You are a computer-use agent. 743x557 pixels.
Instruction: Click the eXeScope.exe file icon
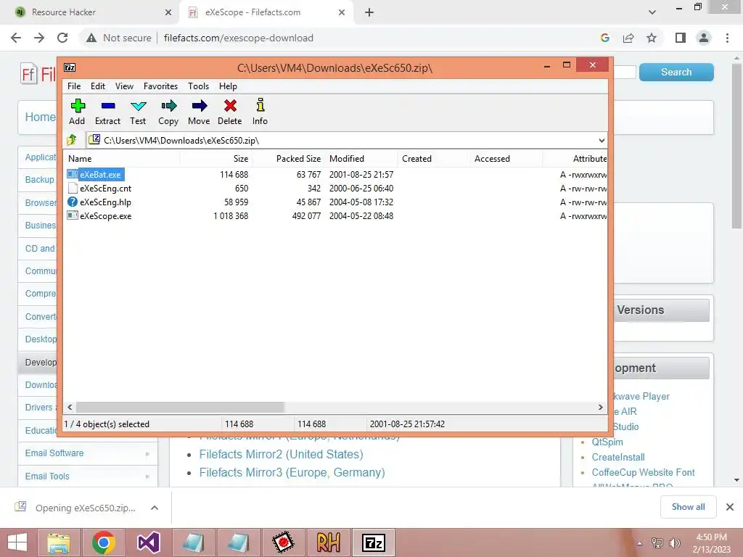pyautogui.click(x=73, y=215)
